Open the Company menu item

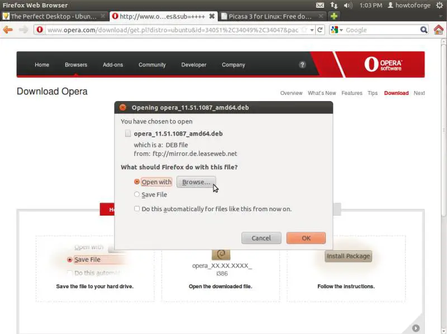(x=234, y=65)
